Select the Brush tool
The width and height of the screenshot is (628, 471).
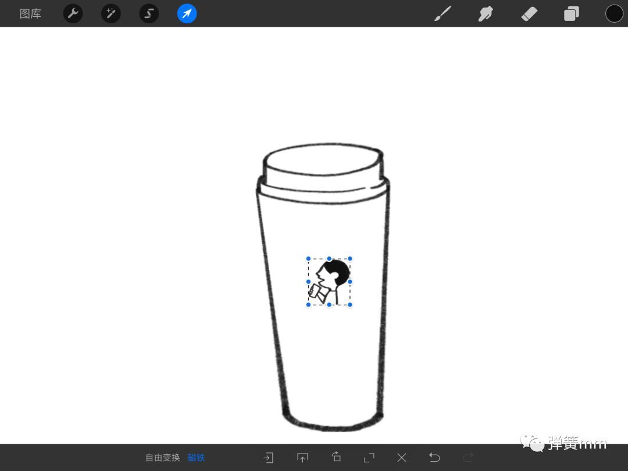point(443,13)
